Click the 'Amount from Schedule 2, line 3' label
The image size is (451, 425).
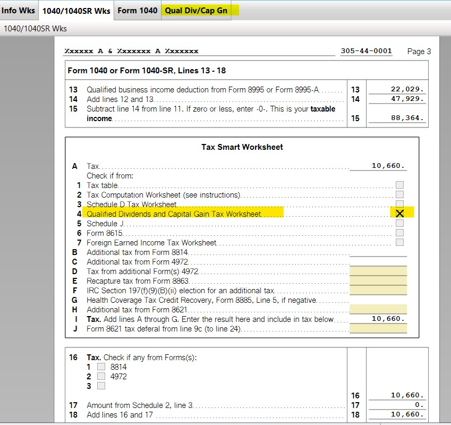click(x=140, y=405)
